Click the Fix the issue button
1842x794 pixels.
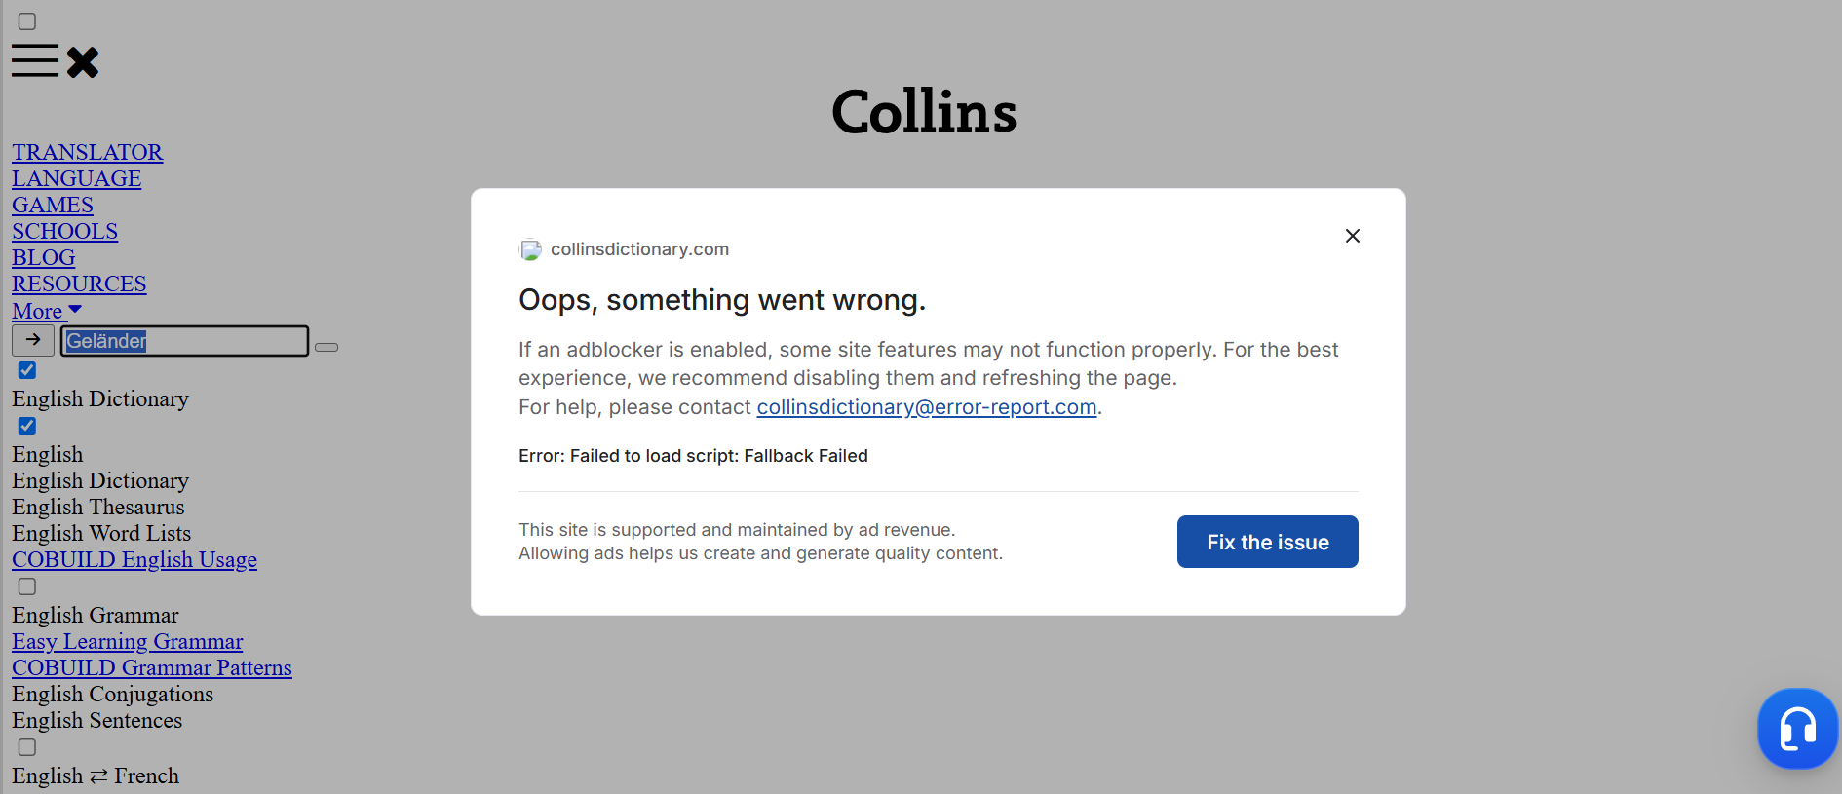1267,542
